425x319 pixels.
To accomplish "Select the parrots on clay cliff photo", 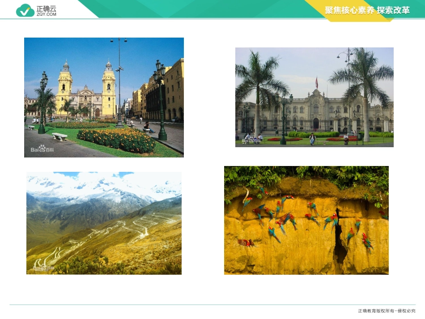I will coord(306,220).
